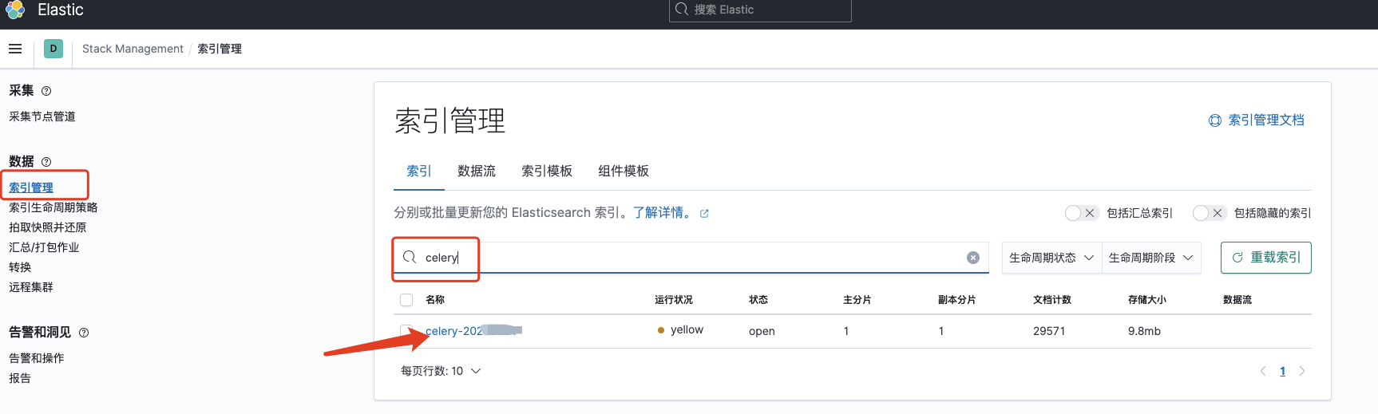1378x414 pixels.
Task: Click help icon next to 数据
Action: point(46,162)
